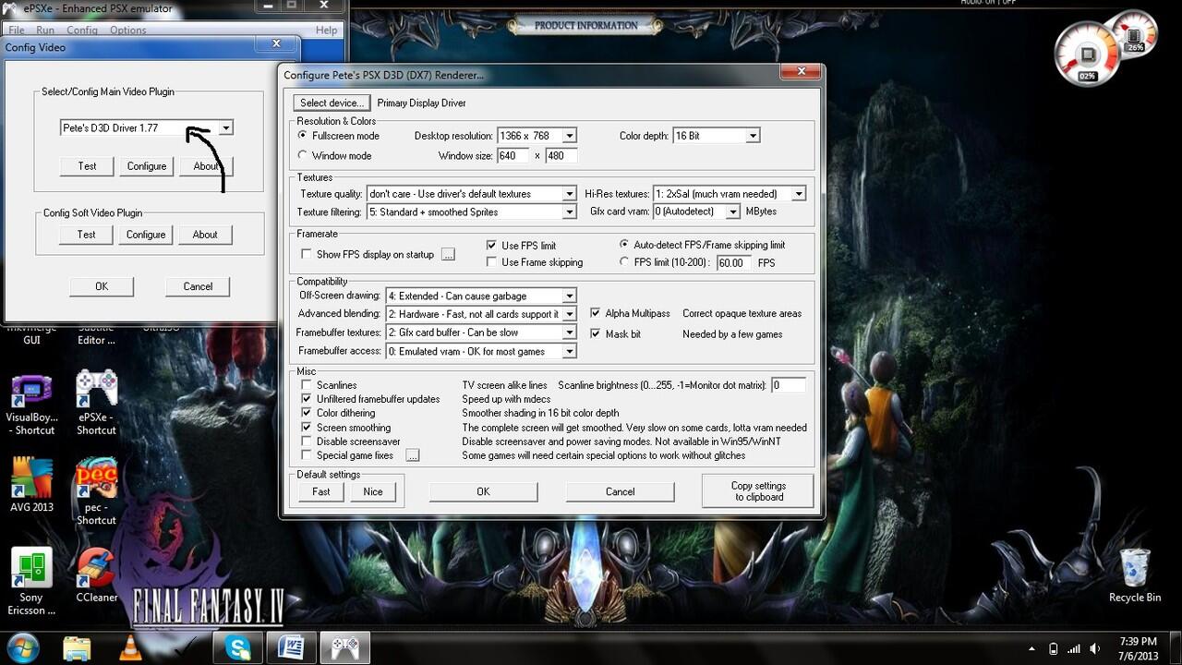Image resolution: width=1182 pixels, height=665 pixels.
Task: Open the VisualBoy shortcut on the desktop
Action: click(32, 405)
